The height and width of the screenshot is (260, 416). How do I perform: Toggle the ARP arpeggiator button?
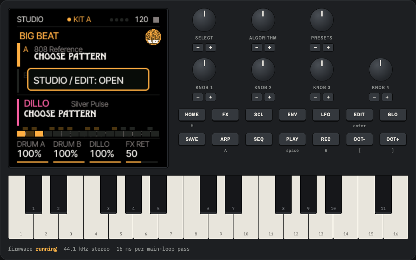[225, 139]
